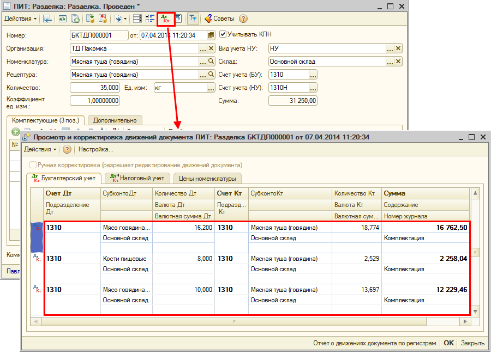
Task: Clear the Организация field with the X icon
Action: coord(211,48)
